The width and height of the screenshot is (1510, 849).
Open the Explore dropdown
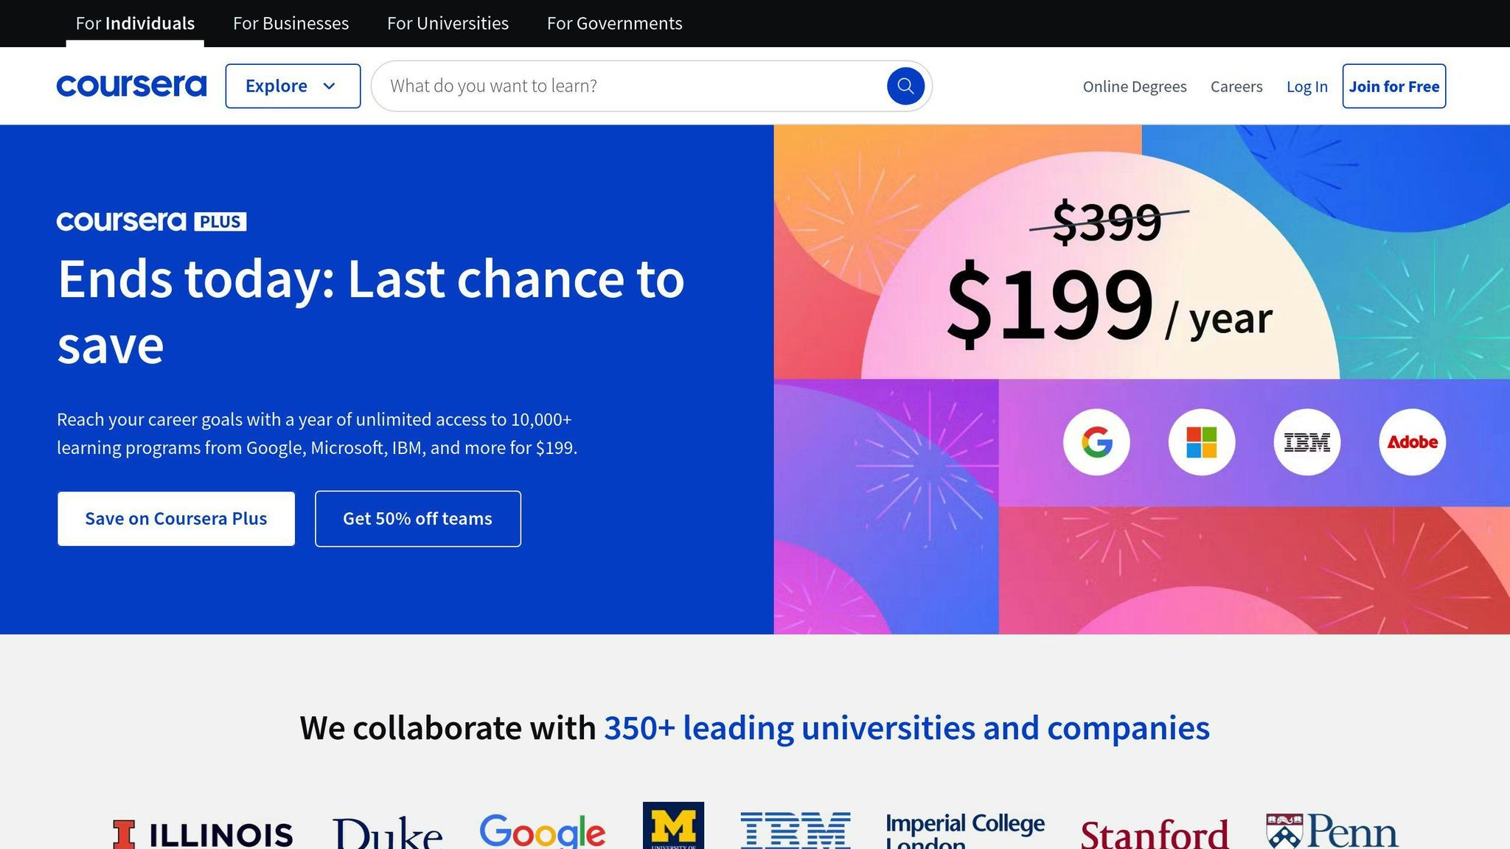click(x=292, y=85)
